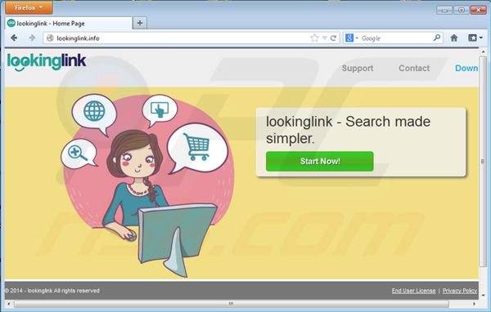Click the zoom magnifier speech bubble icon
The width and height of the screenshot is (491, 312).
(78, 153)
